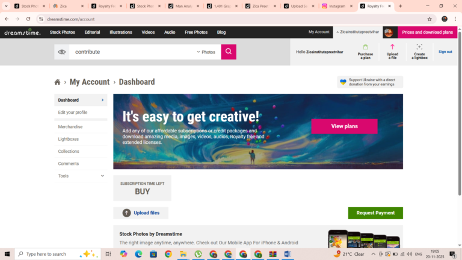Click the address bar URL
The width and height of the screenshot is (462, 260).
(x=71, y=19)
